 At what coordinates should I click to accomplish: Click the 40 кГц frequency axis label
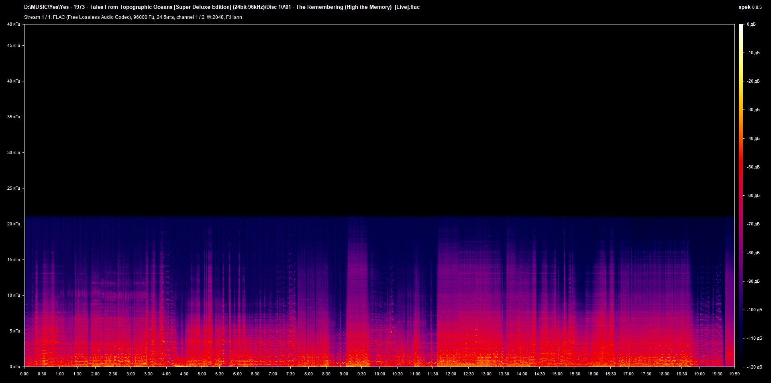click(14, 81)
